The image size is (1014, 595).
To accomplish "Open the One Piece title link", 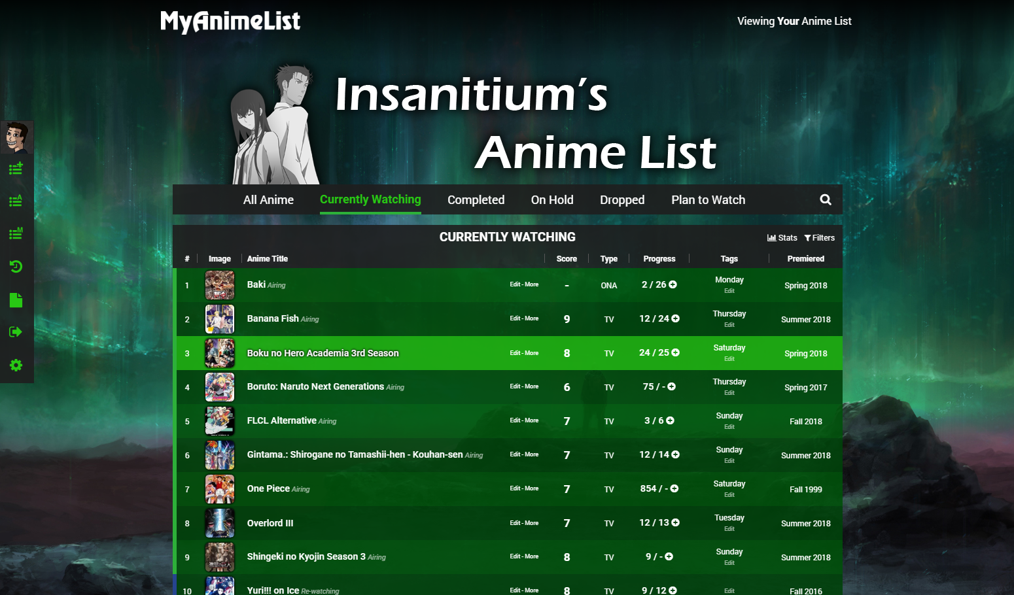I will coord(268,488).
